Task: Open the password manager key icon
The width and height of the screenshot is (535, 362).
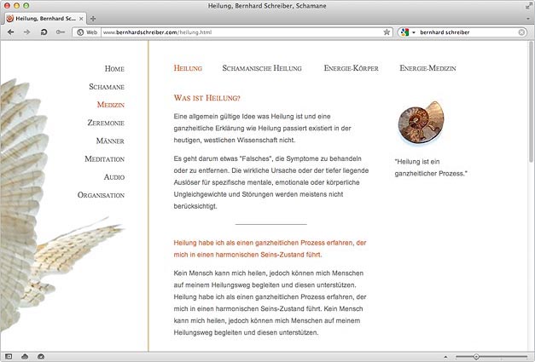Action: point(61,32)
